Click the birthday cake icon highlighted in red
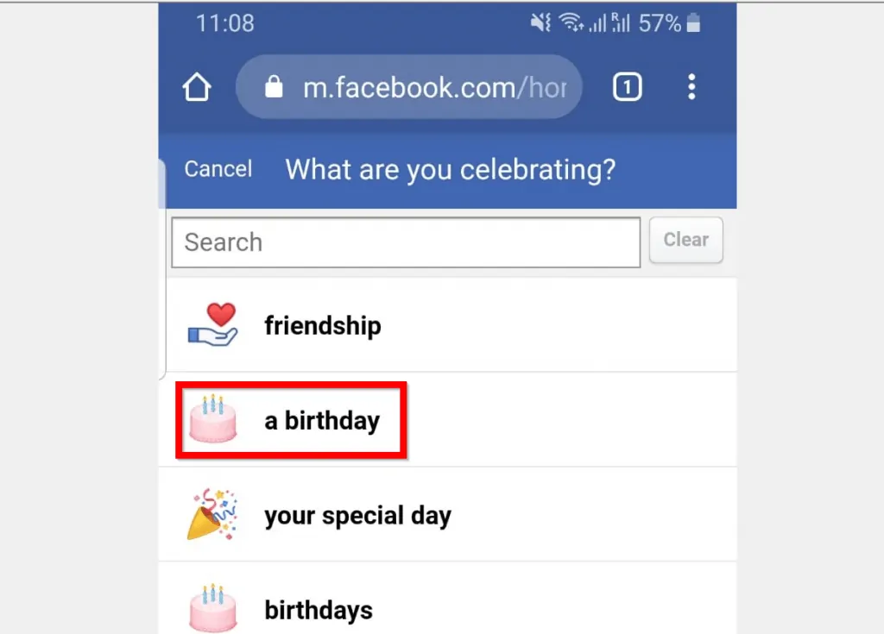This screenshot has height=634, width=884. 213,419
